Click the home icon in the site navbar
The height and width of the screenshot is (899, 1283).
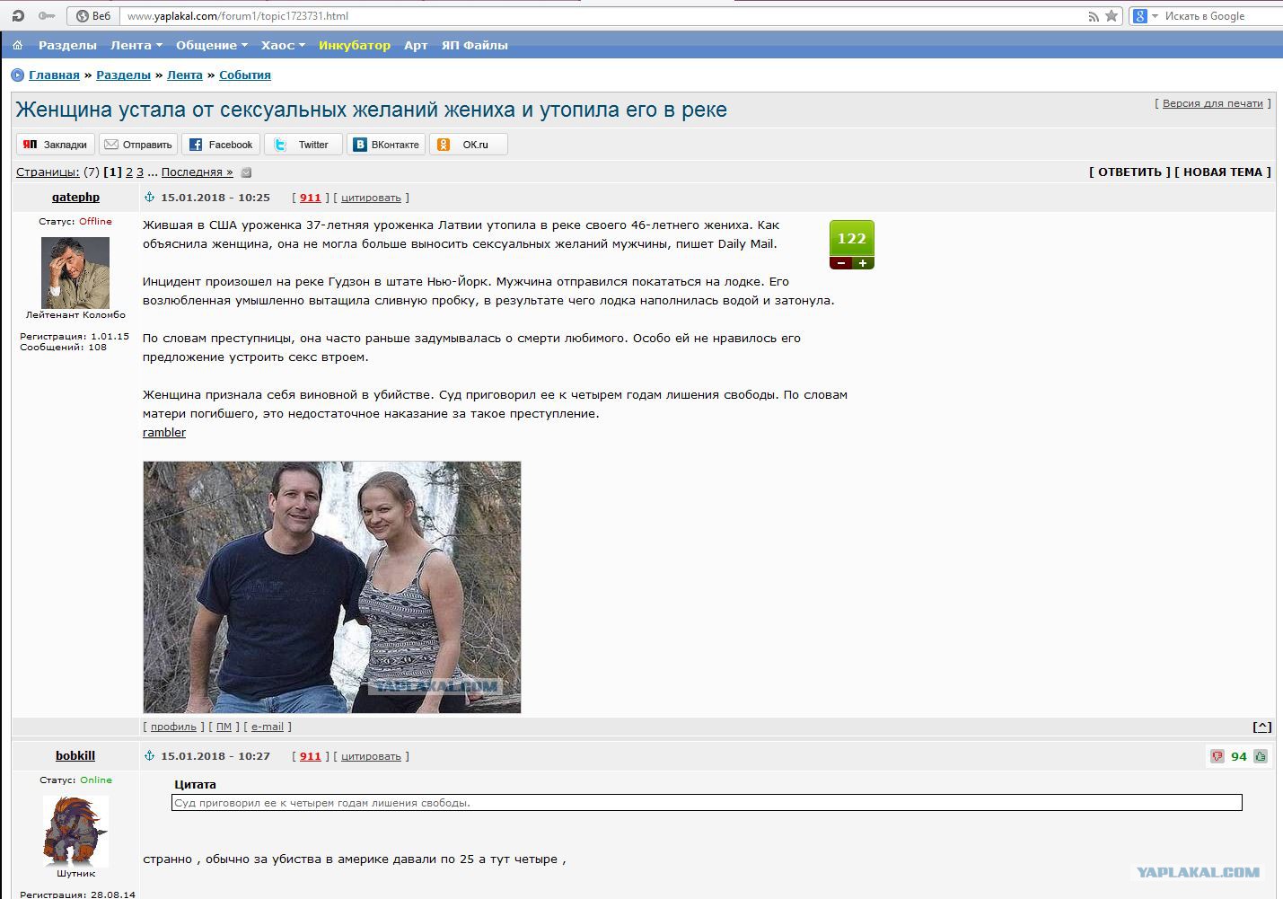pyautogui.click(x=17, y=45)
